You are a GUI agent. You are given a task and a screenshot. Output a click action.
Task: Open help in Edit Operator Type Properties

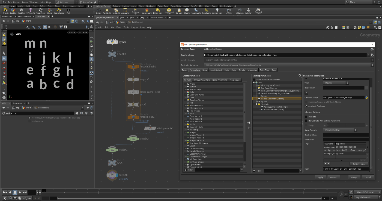point(372,49)
